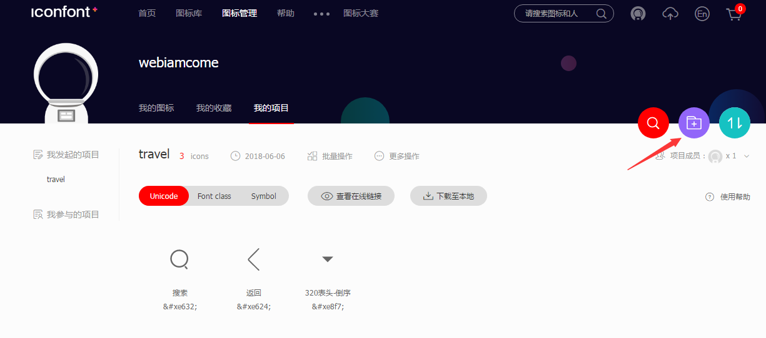Open 图标库 in navigation
The height and width of the screenshot is (338, 766).
[189, 13]
